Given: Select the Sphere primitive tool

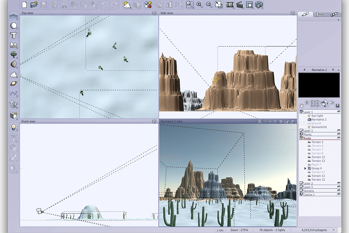Looking at the screenshot, I should [x=13, y=26].
